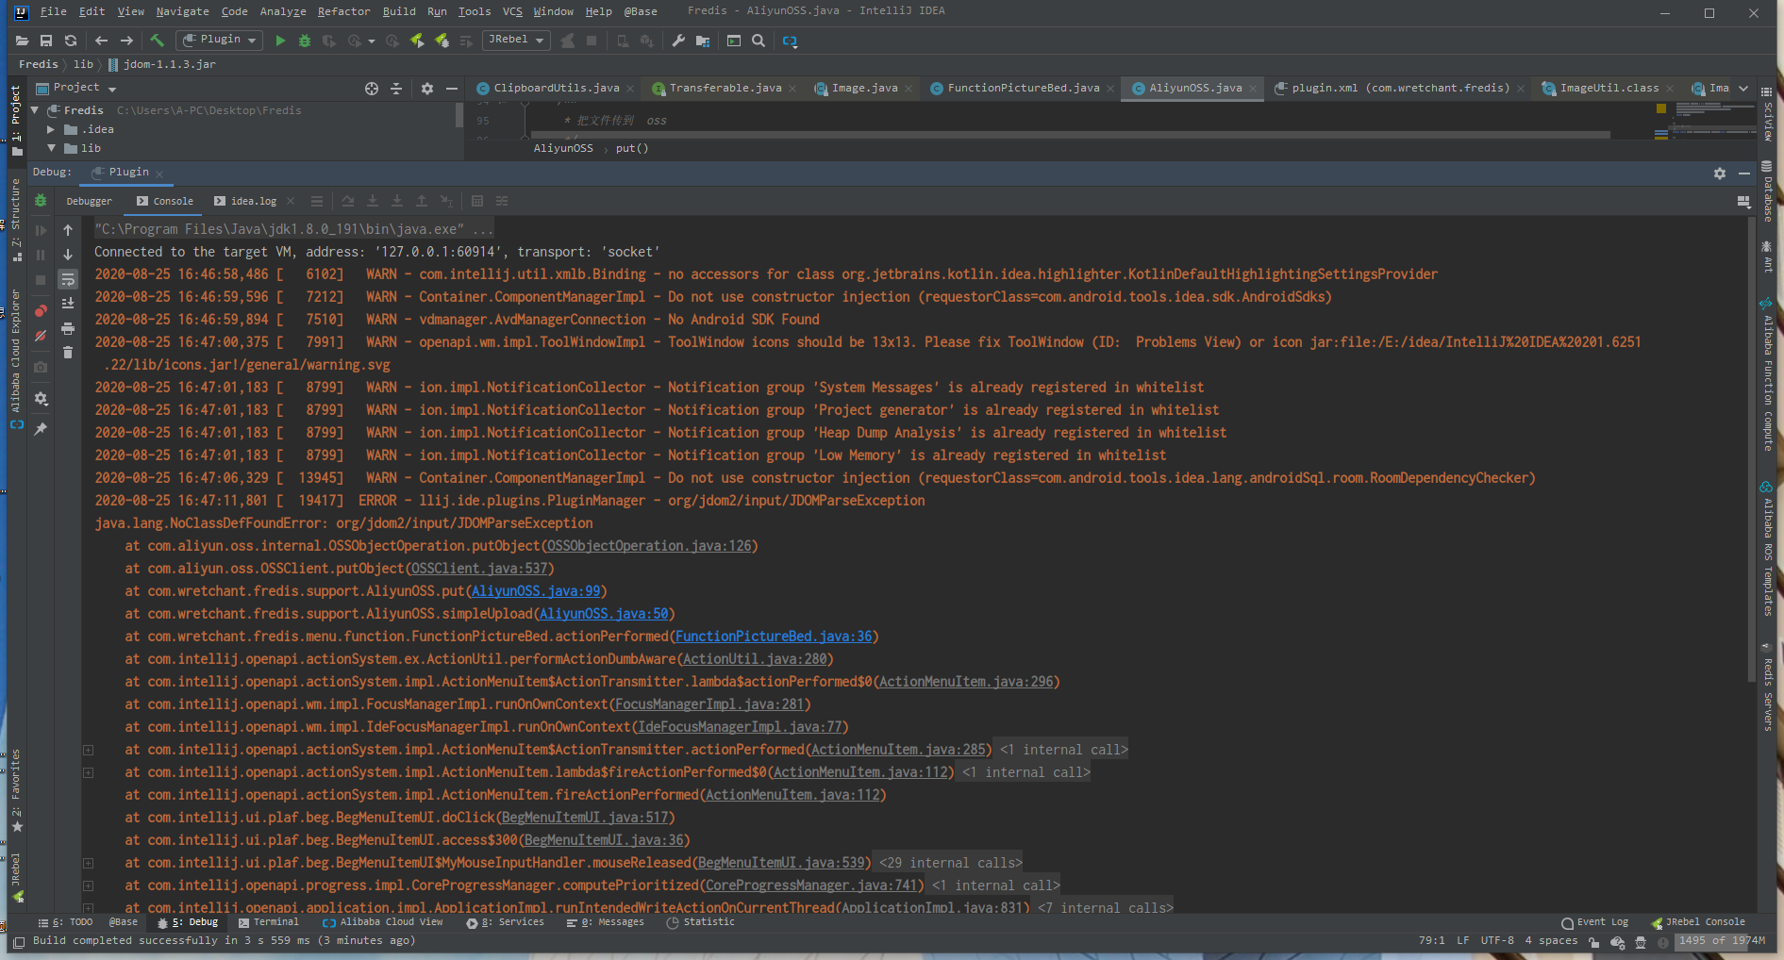Show hidden editor tabs dropdown arrow
The image size is (1784, 960).
click(x=1743, y=89)
